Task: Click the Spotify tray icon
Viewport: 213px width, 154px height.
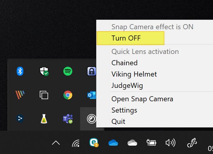Action: click(68, 71)
